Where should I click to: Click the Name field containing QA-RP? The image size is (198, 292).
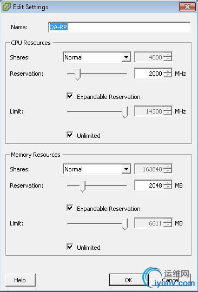pyautogui.click(x=120, y=27)
